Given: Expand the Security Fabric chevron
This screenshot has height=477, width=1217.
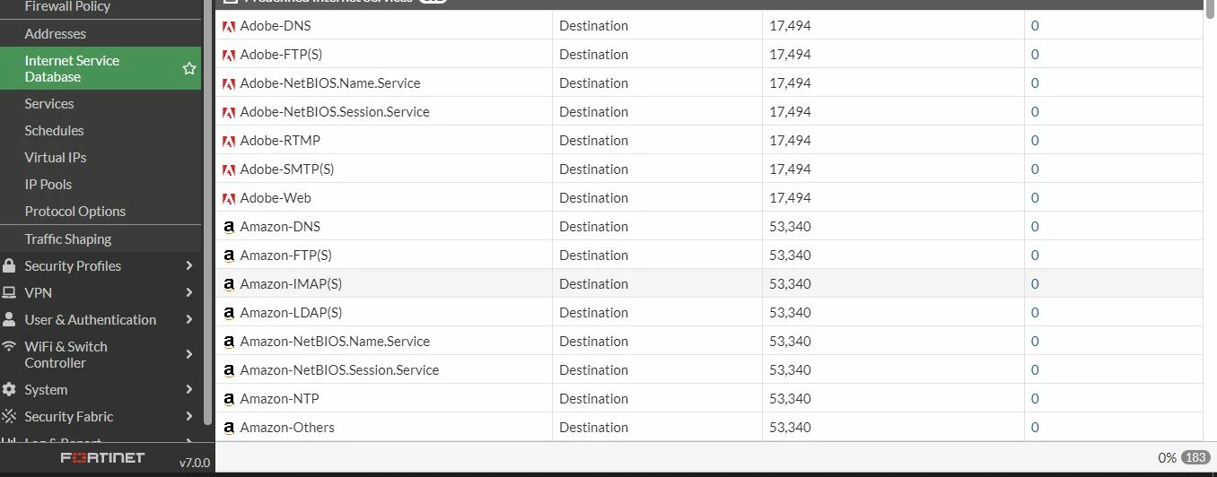Looking at the screenshot, I should pos(189,416).
